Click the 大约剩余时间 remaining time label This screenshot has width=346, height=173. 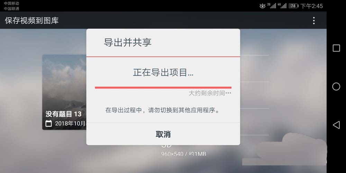210,93
